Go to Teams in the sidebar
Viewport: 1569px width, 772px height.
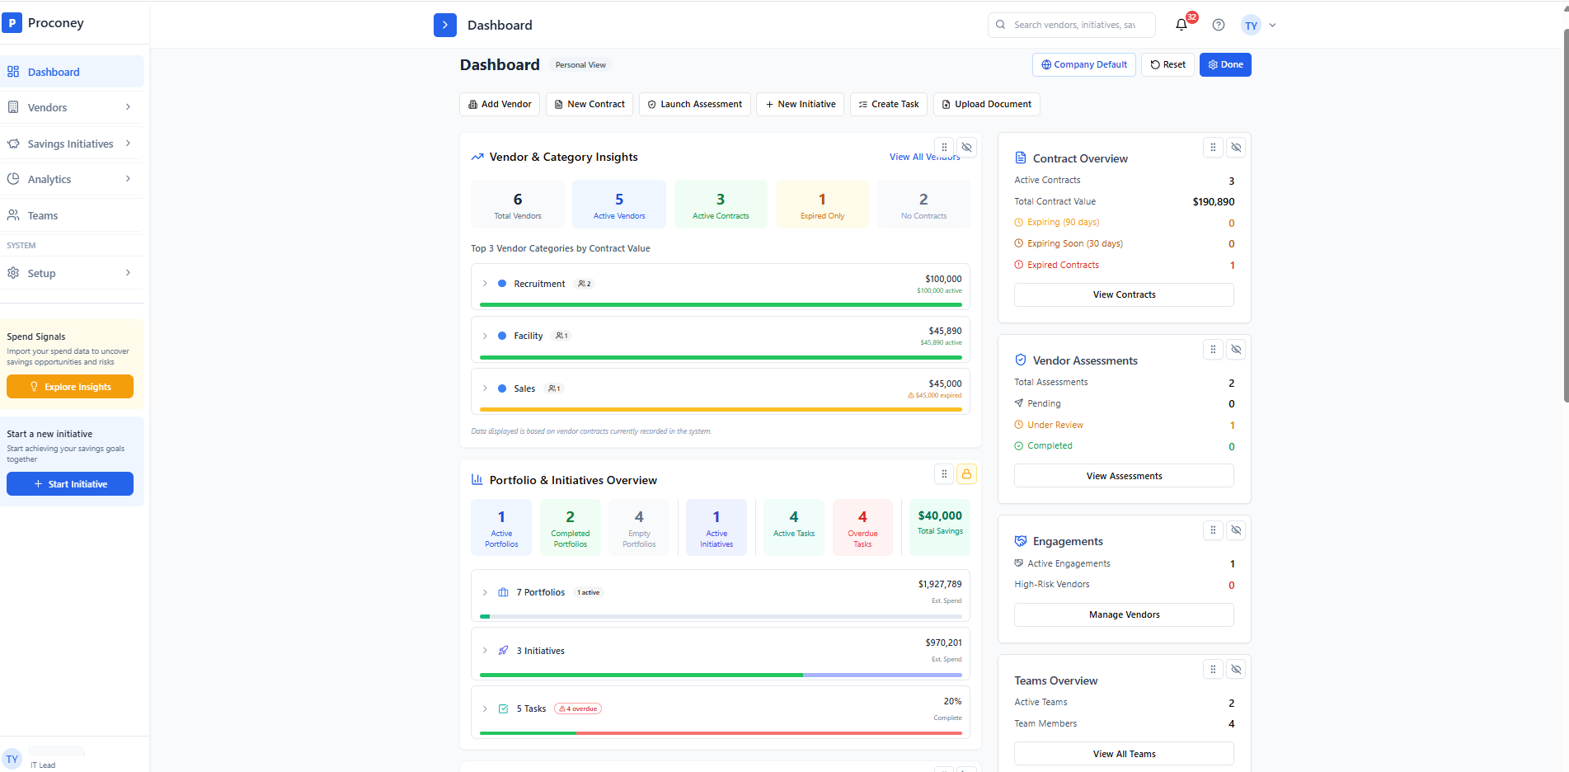tap(43, 215)
